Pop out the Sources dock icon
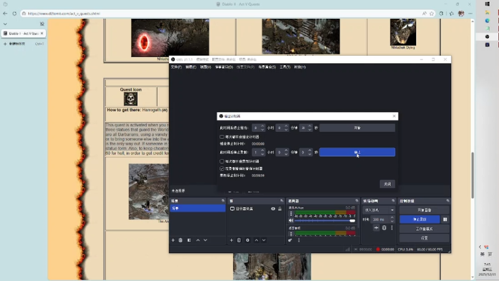Screen dimensions: 499x281 [x=282, y=200]
